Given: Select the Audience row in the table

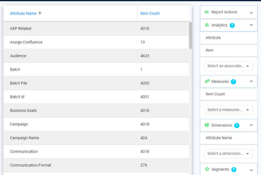Looking at the screenshot, I should 96,56.
